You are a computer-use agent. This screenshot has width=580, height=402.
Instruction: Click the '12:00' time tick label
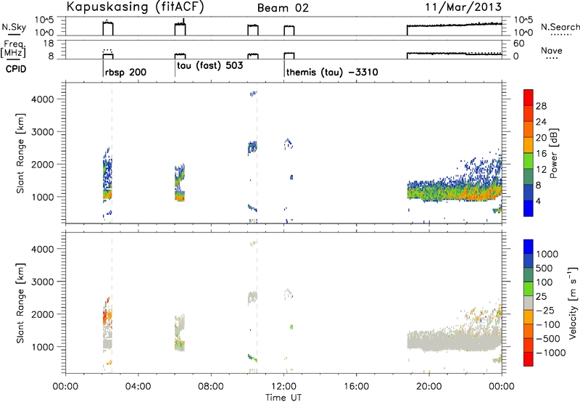pyautogui.click(x=283, y=387)
